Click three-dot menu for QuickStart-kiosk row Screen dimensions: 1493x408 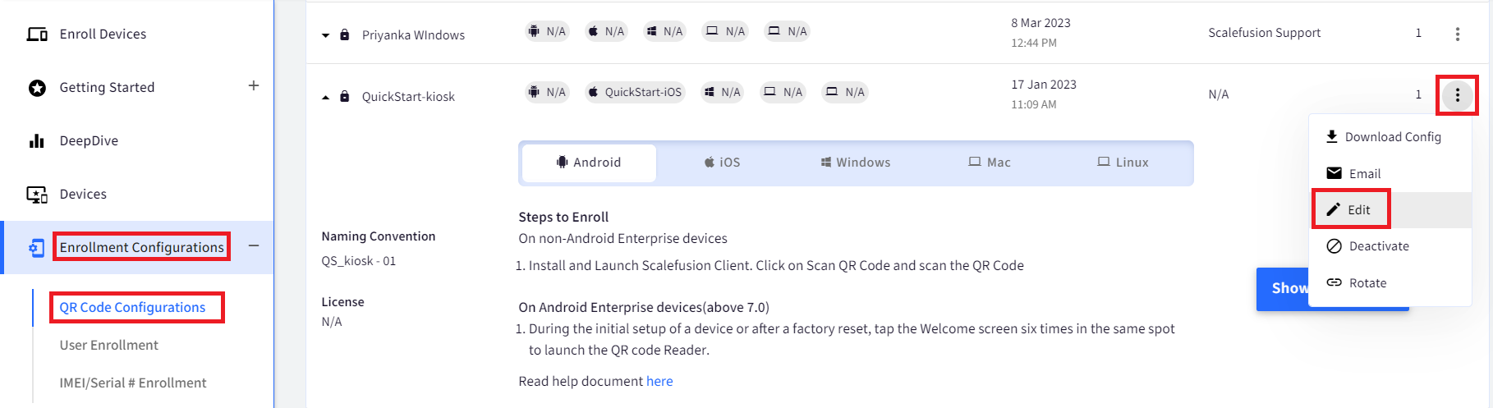coord(1457,95)
